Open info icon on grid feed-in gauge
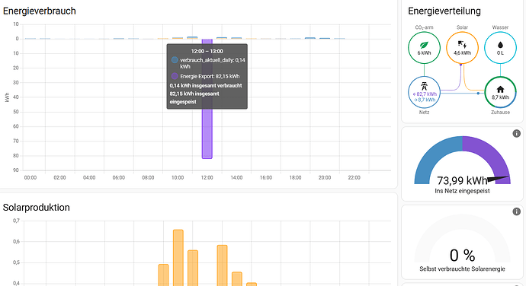526x286 pixels. [516, 134]
